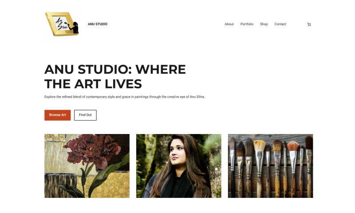Open the portrait photo of the woman
Image resolution: width=355 pixels, height=213 pixels.
click(179, 166)
